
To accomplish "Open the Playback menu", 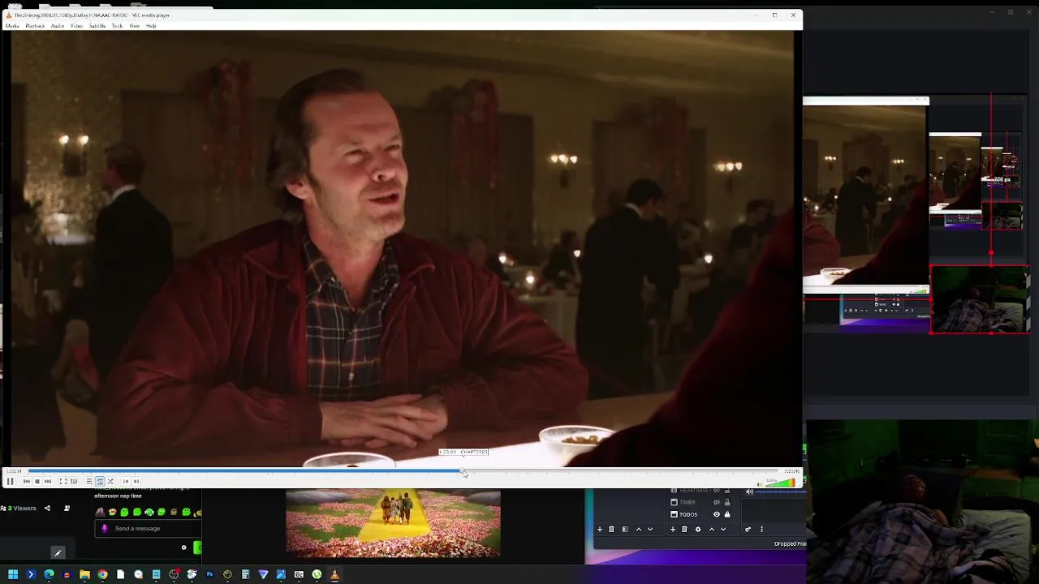I will tap(35, 26).
